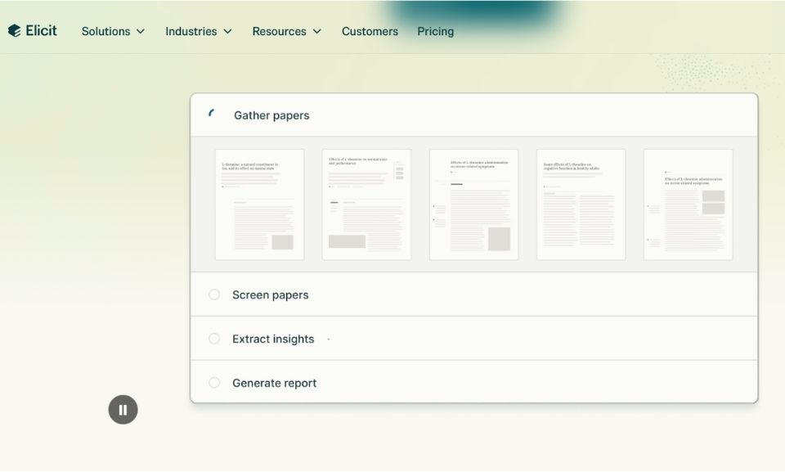Open the stress-related symptoms paper with two stacked figures
The image size is (785, 472).
(x=688, y=205)
